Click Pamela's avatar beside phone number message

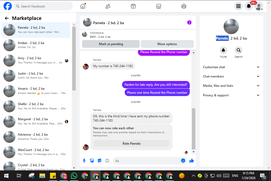(86, 66)
